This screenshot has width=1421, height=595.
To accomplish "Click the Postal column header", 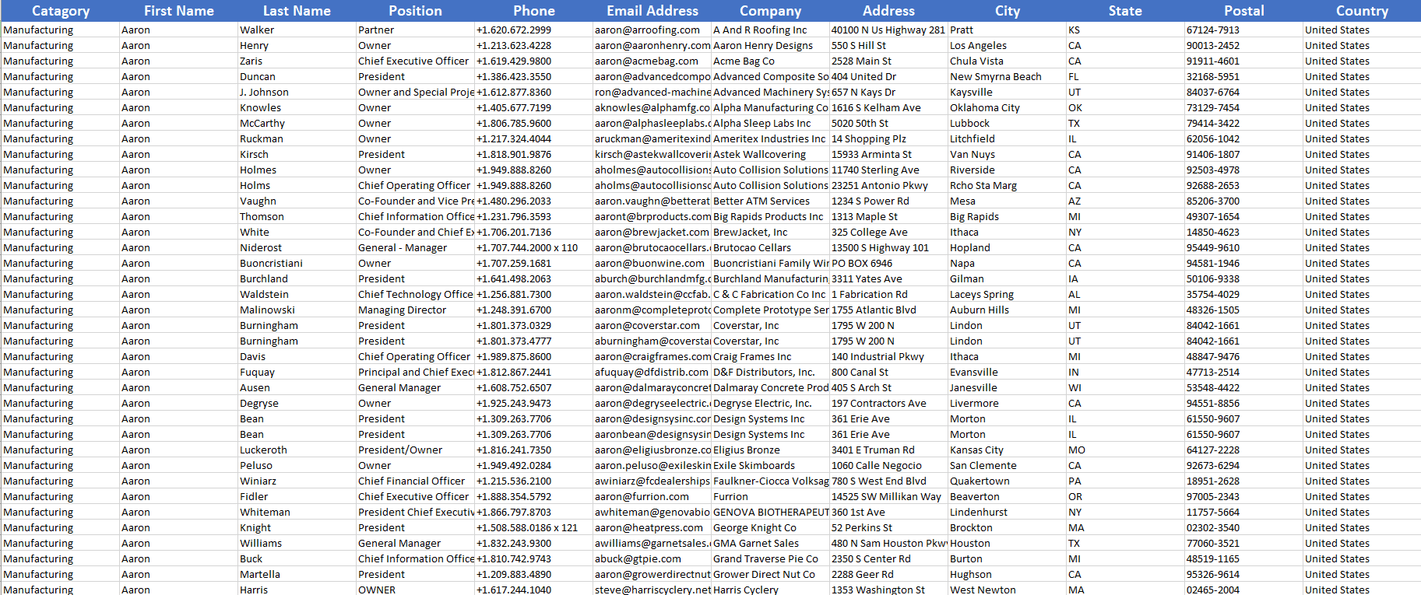I will pyautogui.click(x=1243, y=11).
